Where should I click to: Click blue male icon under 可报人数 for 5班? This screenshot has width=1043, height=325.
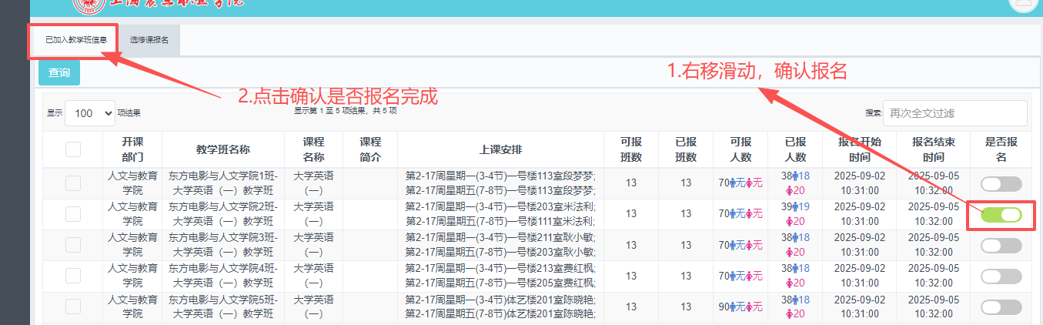click(x=734, y=307)
